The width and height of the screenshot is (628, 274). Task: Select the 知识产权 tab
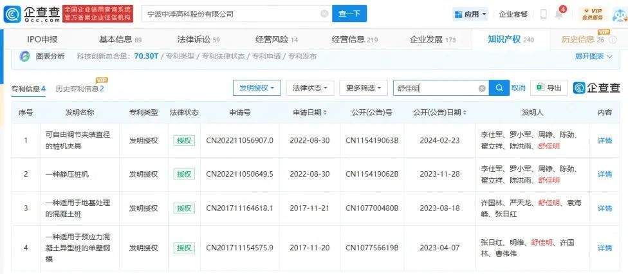click(511, 39)
